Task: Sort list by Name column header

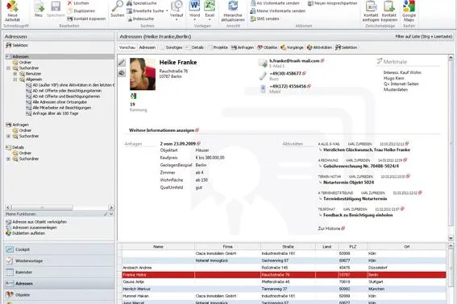Action: click(x=158, y=247)
